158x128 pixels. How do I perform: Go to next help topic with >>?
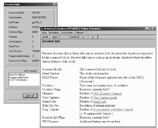pos(93,37)
